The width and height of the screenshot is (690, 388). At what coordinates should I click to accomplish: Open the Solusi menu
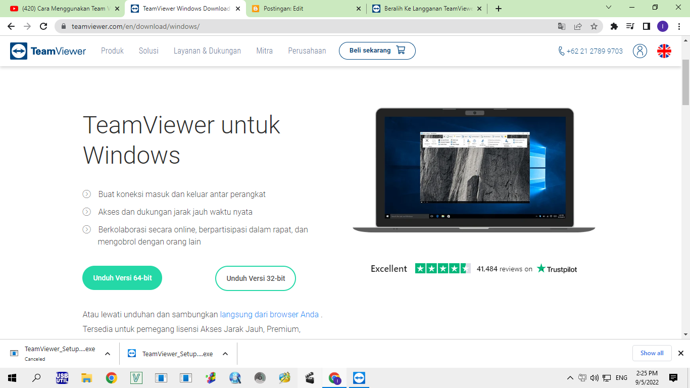tap(149, 51)
